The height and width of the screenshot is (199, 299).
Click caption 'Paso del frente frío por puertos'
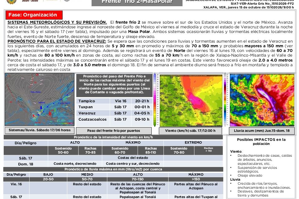[114, 131]
